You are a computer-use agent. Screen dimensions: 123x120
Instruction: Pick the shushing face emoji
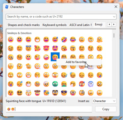pos(11,66)
